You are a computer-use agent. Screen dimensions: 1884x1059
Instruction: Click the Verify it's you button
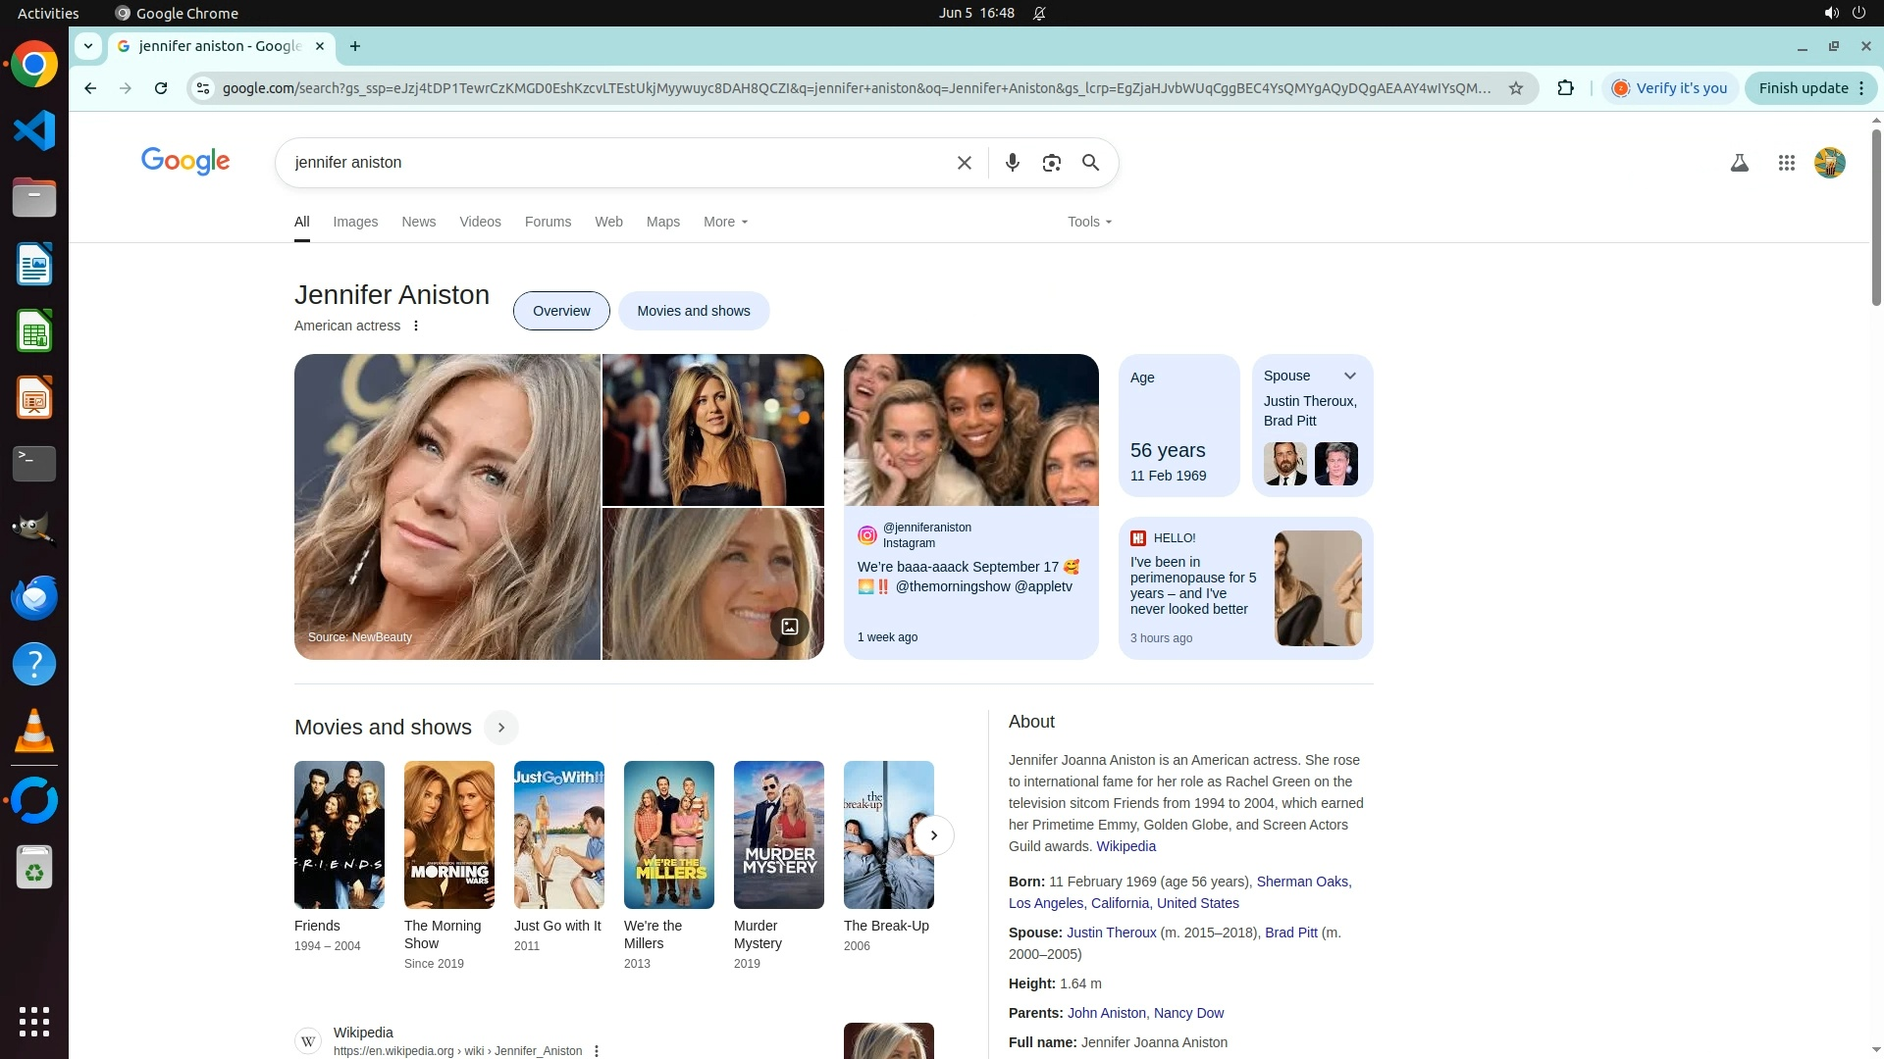1670,88
